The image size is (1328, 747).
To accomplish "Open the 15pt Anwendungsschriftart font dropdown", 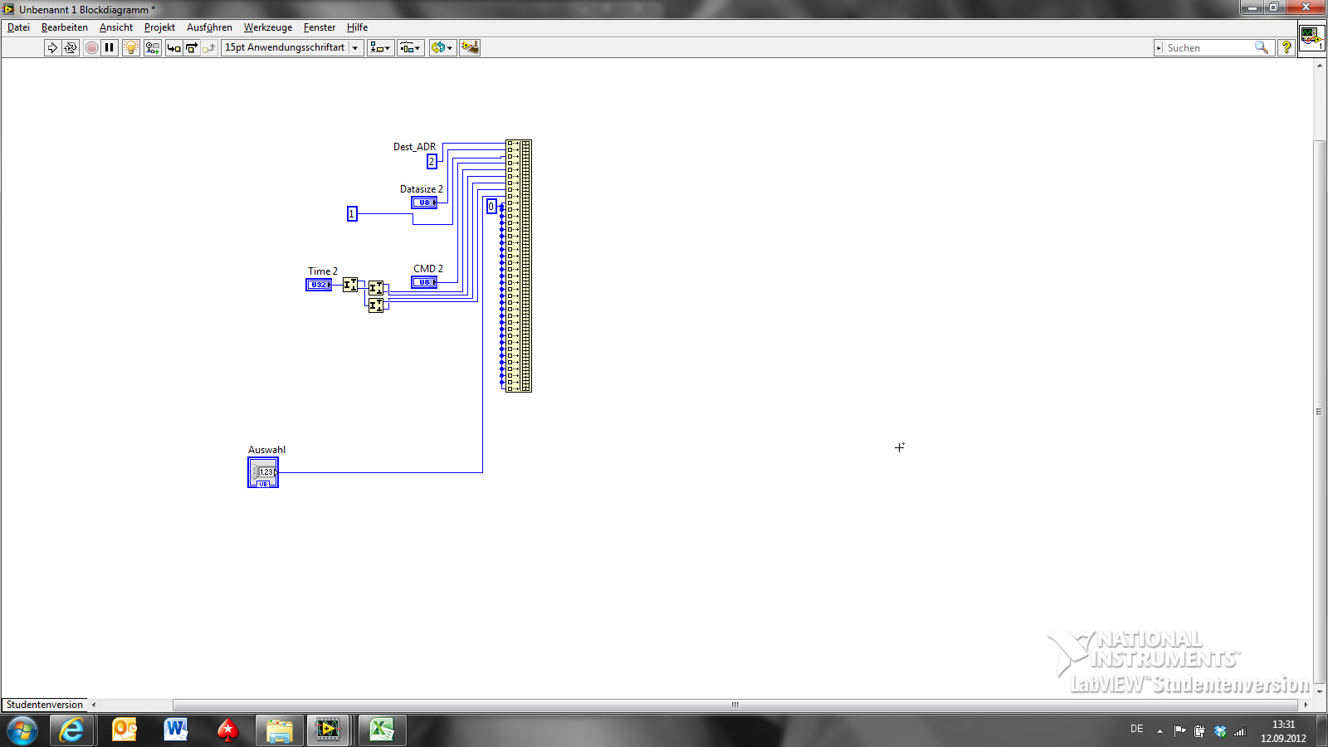I will [292, 48].
